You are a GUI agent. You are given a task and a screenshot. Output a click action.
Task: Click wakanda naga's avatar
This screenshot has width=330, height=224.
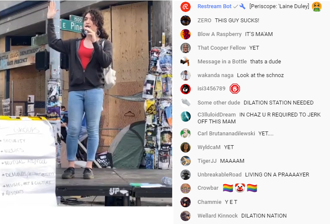[186, 75]
